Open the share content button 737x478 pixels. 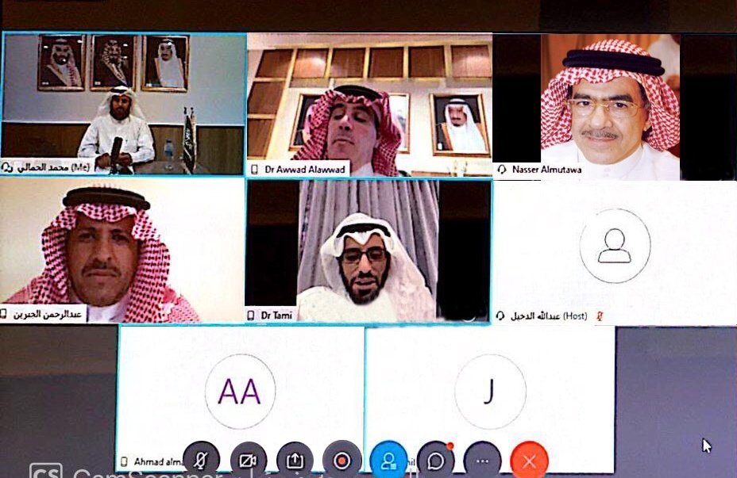click(x=295, y=461)
